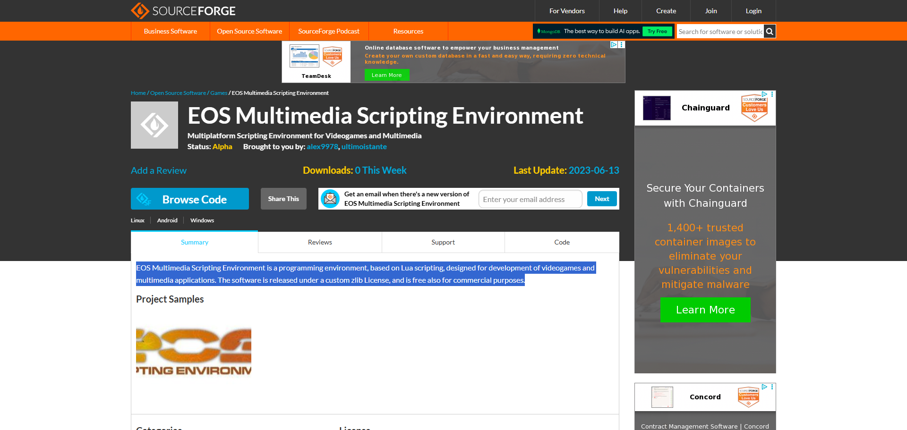Click the Share This button
Viewport: 907px width, 430px height.
(x=283, y=199)
